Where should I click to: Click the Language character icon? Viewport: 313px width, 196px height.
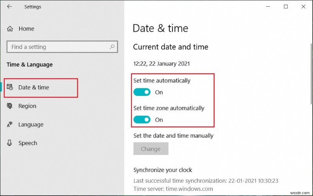[x=11, y=125]
